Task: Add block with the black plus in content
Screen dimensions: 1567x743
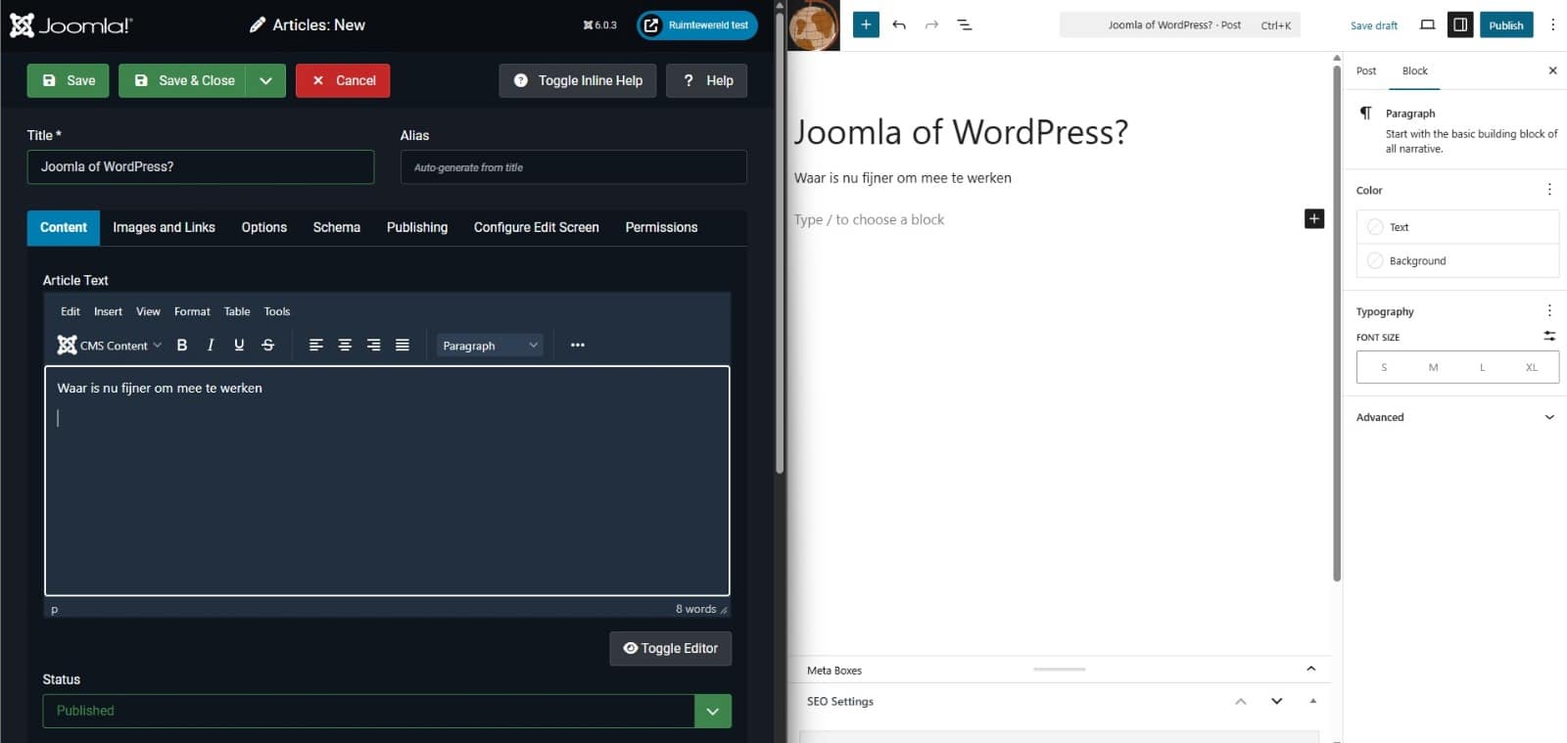Action: [x=1314, y=218]
